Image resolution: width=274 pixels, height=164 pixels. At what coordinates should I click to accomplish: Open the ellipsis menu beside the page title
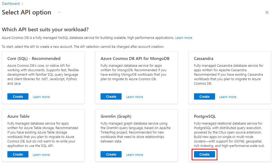pos(59,12)
